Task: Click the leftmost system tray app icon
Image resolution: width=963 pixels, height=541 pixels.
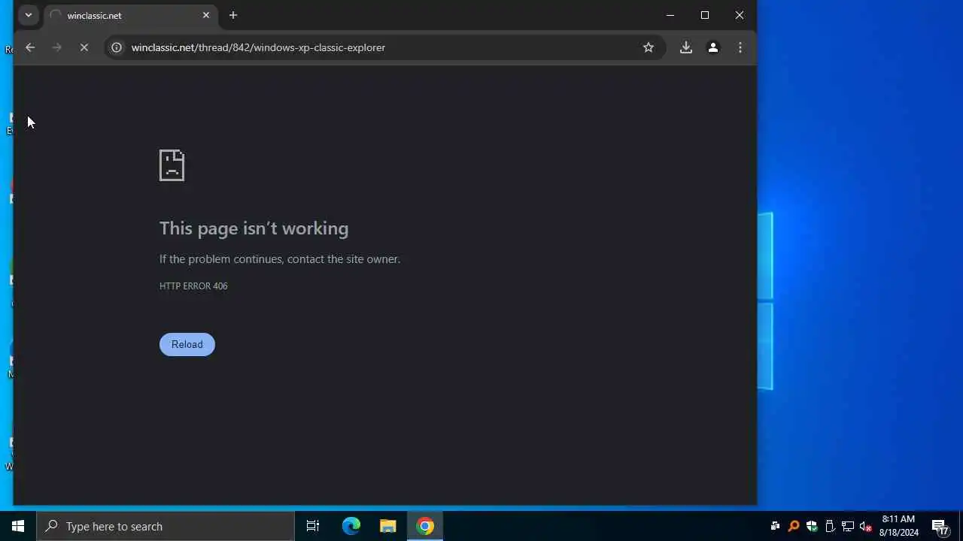Action: tap(775, 526)
